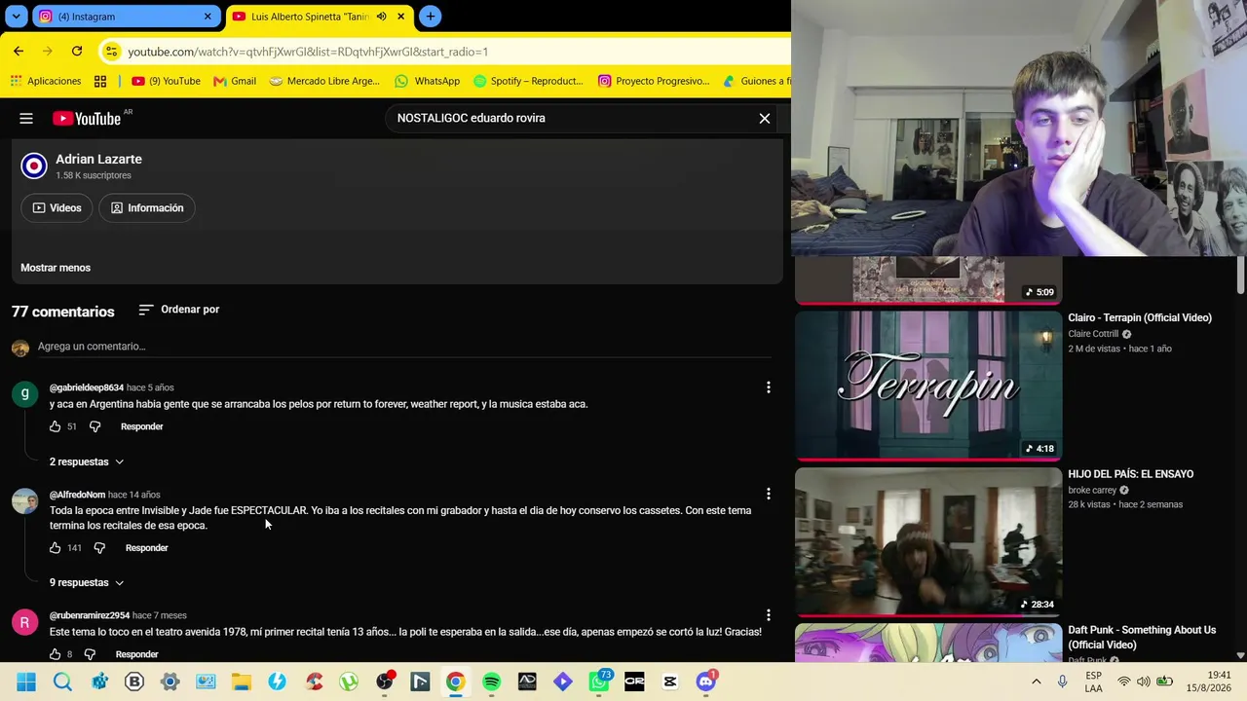1247x701 pixels.
Task: Open the YouTube guide hamburger menu
Action: pos(26,119)
